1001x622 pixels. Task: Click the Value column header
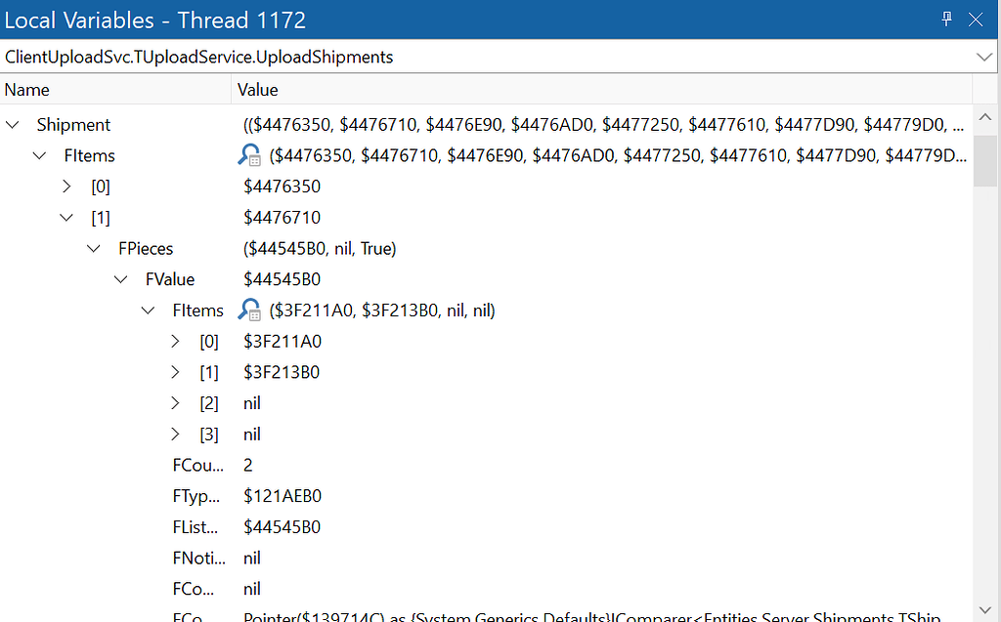coord(250,89)
